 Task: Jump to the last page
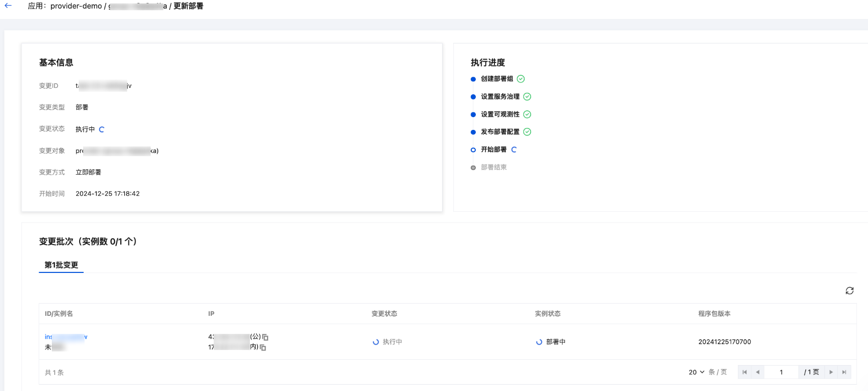[844, 372]
